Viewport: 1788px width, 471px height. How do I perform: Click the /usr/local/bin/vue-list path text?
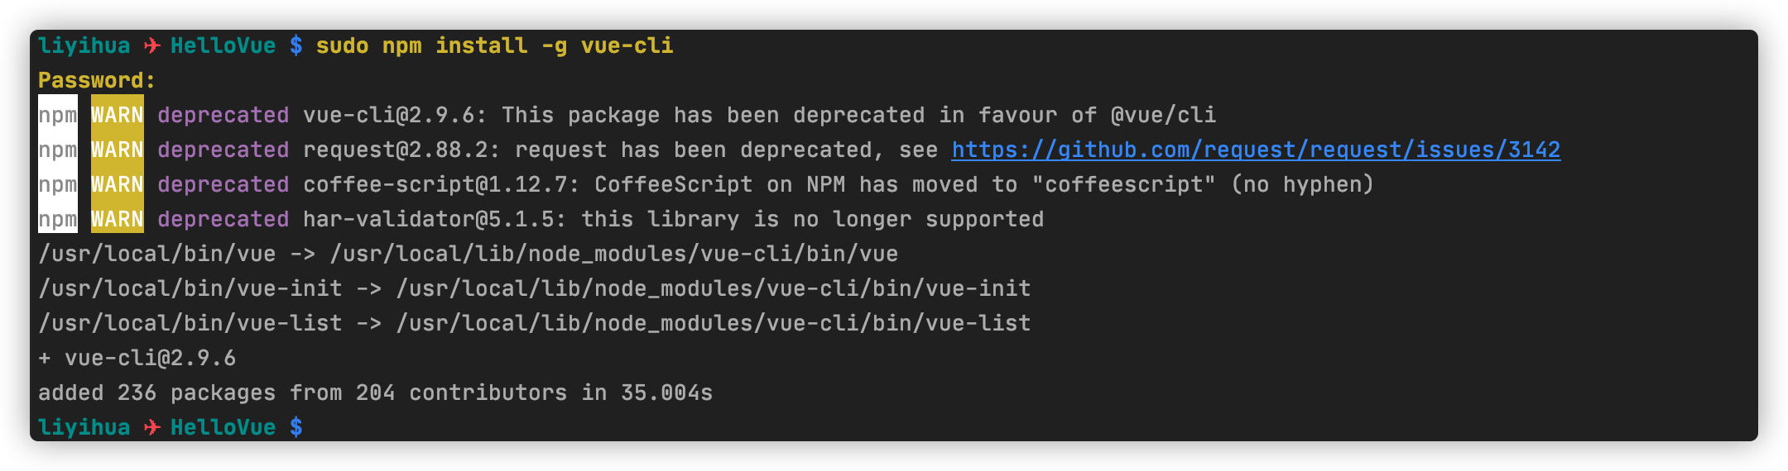point(190,323)
